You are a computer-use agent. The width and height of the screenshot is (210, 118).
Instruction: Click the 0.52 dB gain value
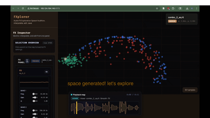44,114
